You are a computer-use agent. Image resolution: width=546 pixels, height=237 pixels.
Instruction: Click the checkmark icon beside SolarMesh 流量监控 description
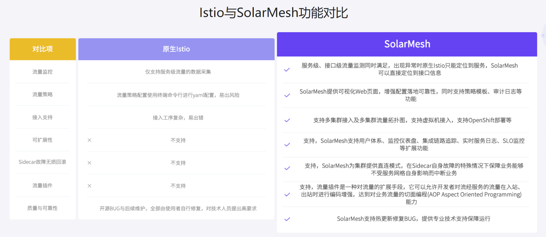[x=287, y=70]
